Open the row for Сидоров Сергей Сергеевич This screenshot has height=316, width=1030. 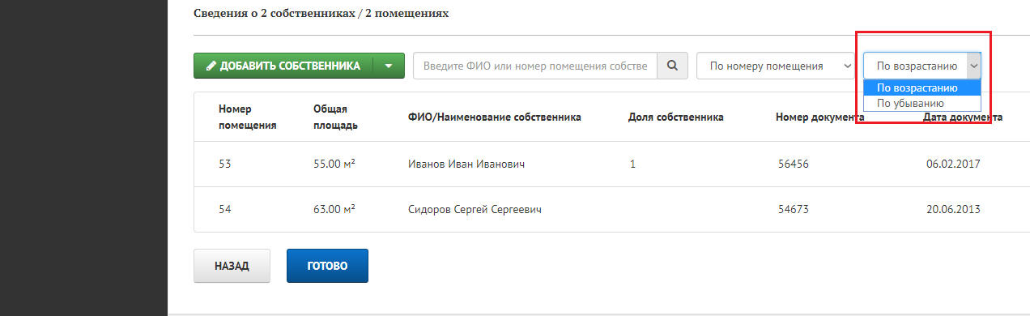(612, 210)
